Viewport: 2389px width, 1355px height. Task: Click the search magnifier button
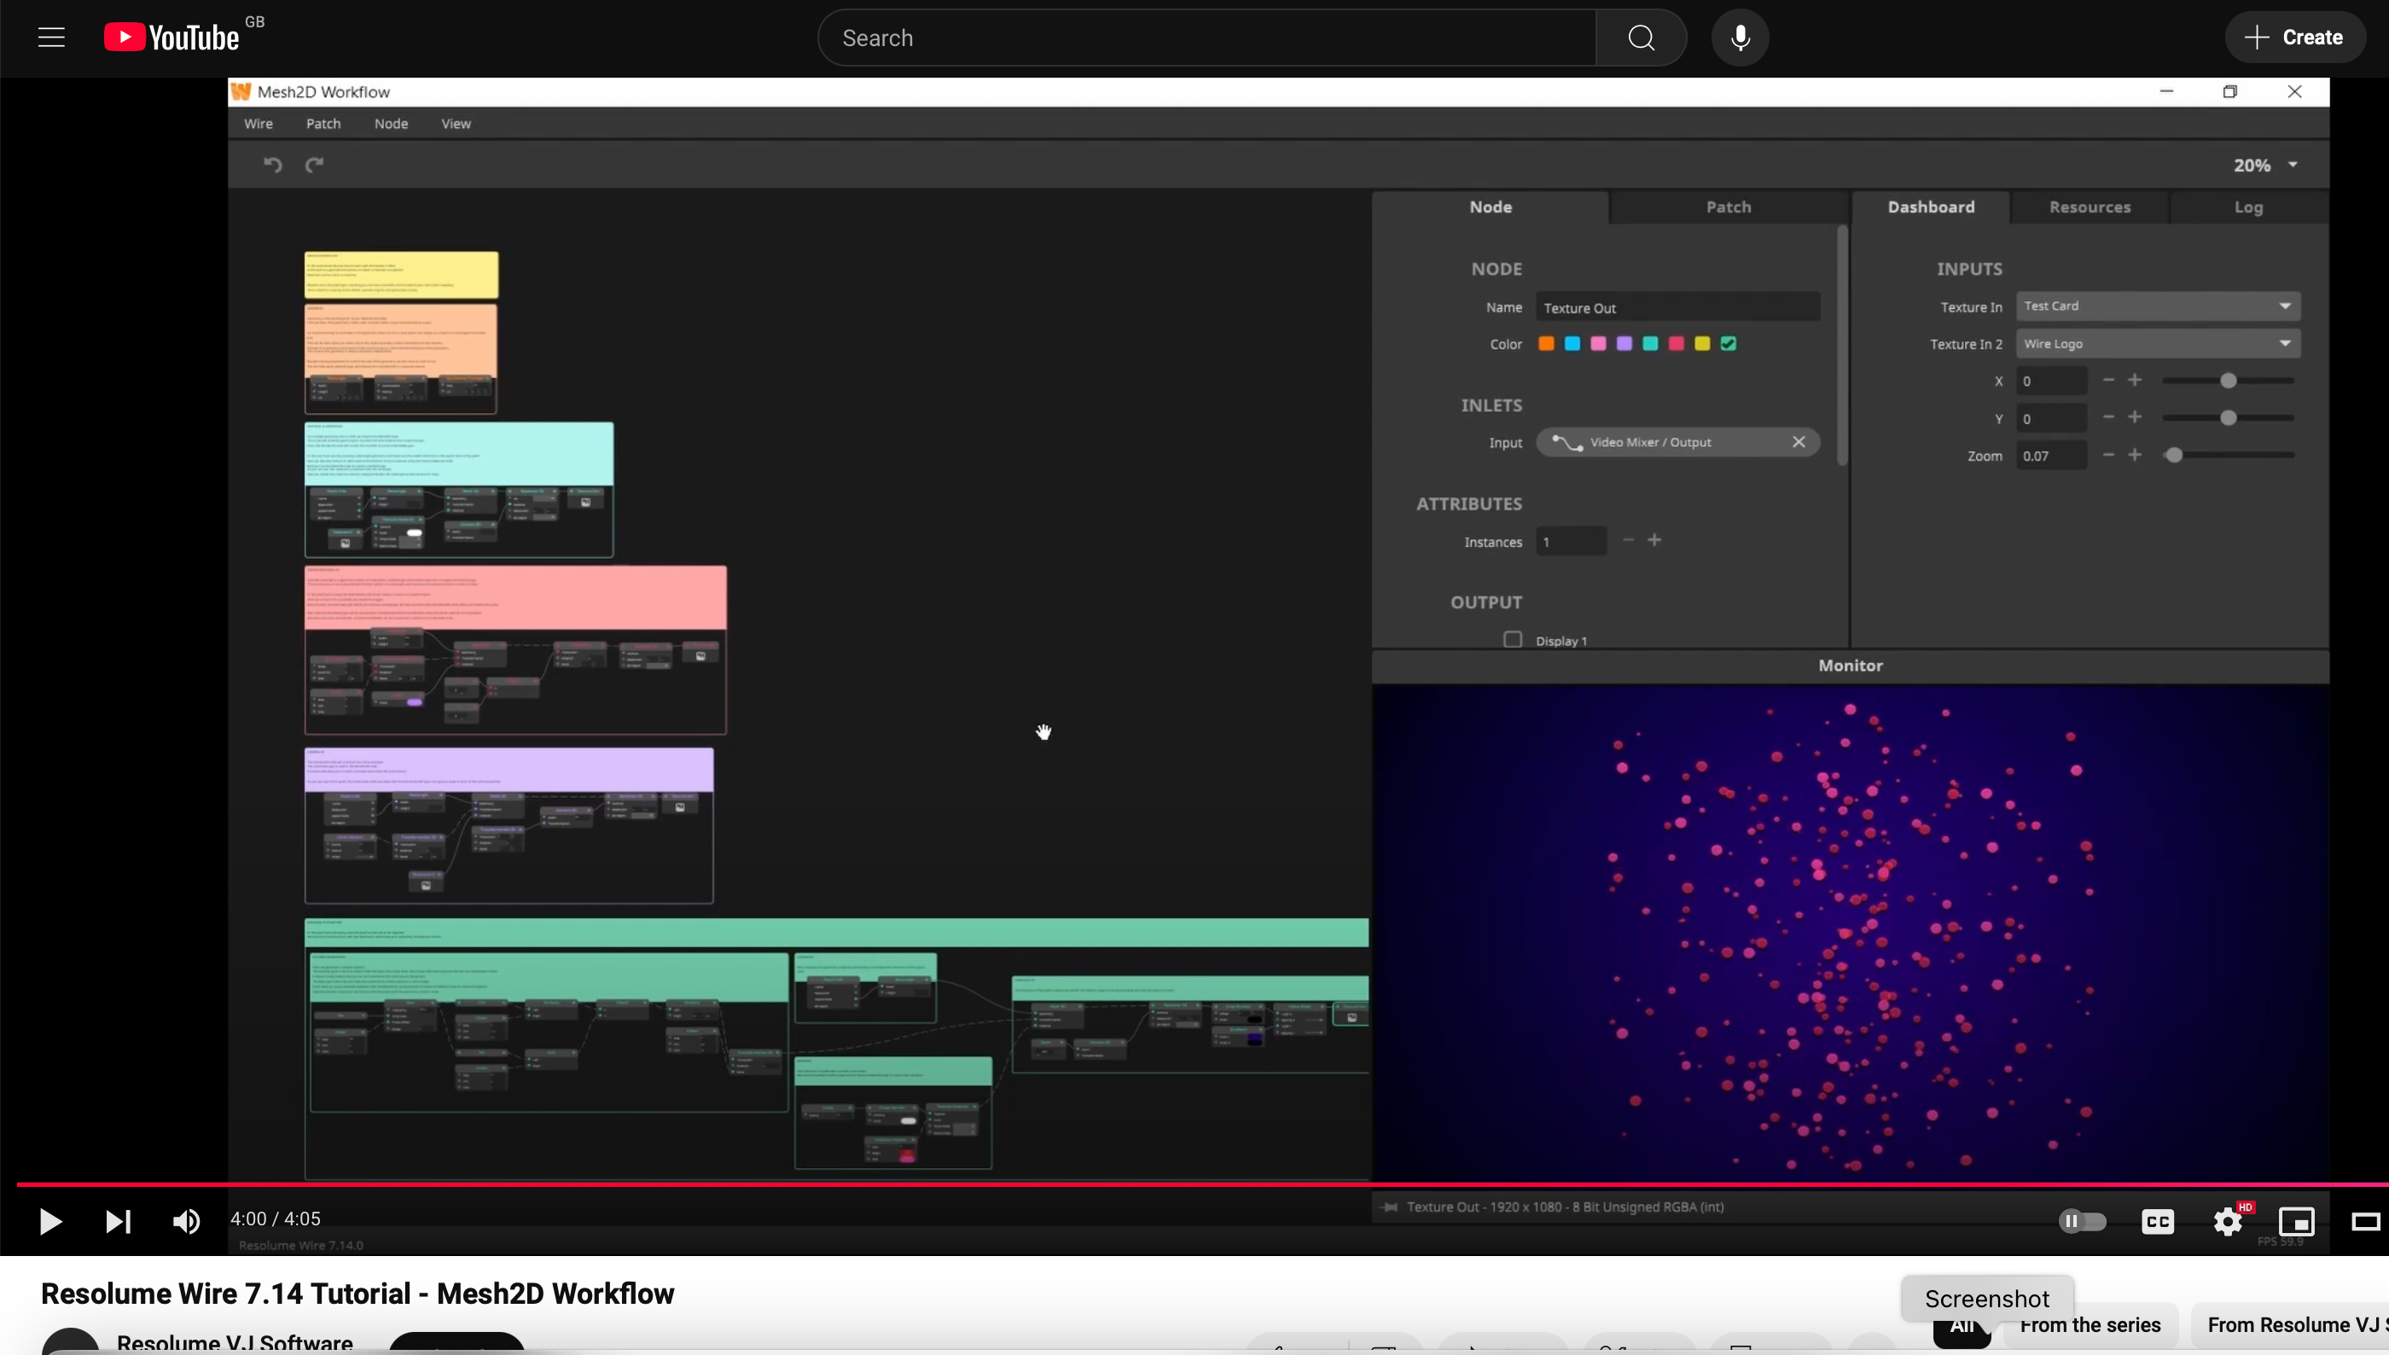1641,38
